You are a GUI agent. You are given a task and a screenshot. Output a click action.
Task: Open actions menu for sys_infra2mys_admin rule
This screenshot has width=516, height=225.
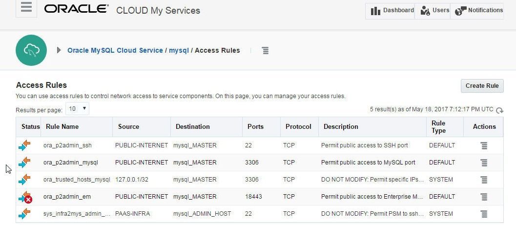click(x=484, y=214)
